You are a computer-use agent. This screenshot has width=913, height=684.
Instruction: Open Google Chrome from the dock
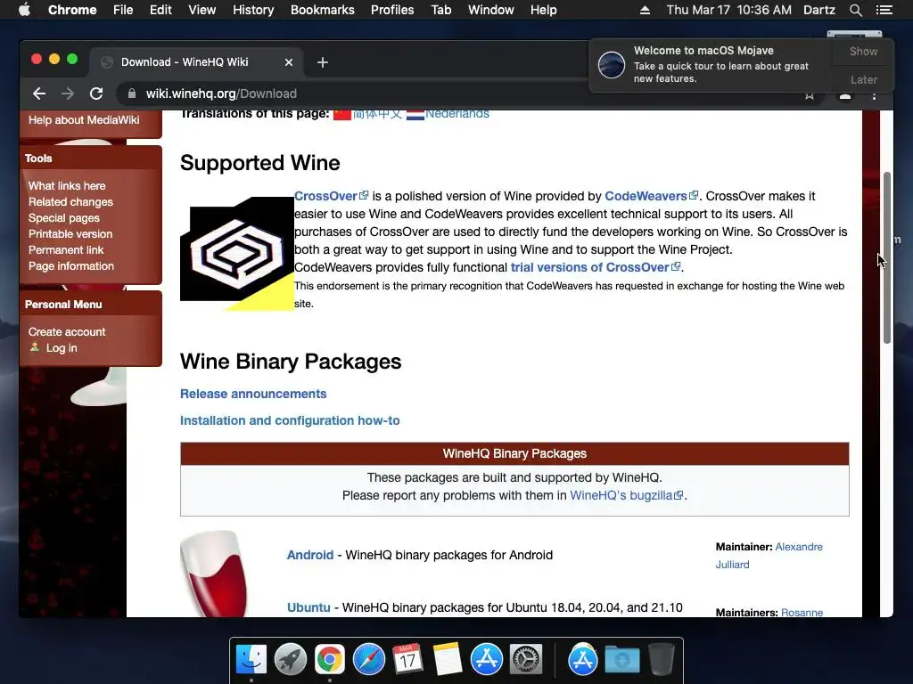click(330, 660)
